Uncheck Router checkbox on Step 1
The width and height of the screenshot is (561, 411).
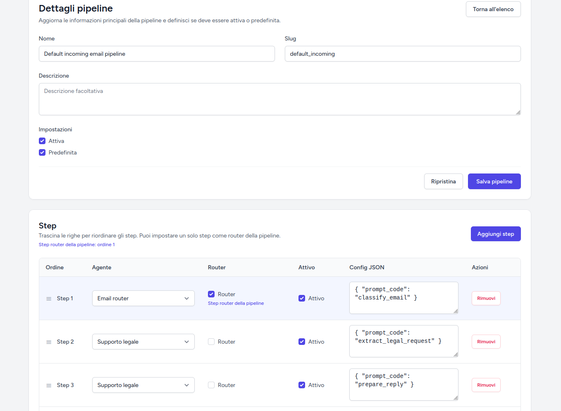pyautogui.click(x=211, y=294)
